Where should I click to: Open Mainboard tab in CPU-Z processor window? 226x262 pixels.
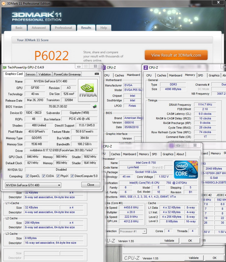click(130, 154)
